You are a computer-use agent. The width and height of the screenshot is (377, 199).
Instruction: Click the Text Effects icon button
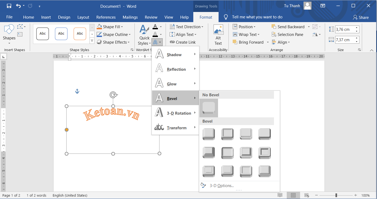click(x=155, y=42)
